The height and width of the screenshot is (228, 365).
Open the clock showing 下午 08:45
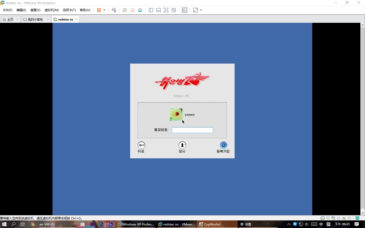pyautogui.click(x=342, y=224)
